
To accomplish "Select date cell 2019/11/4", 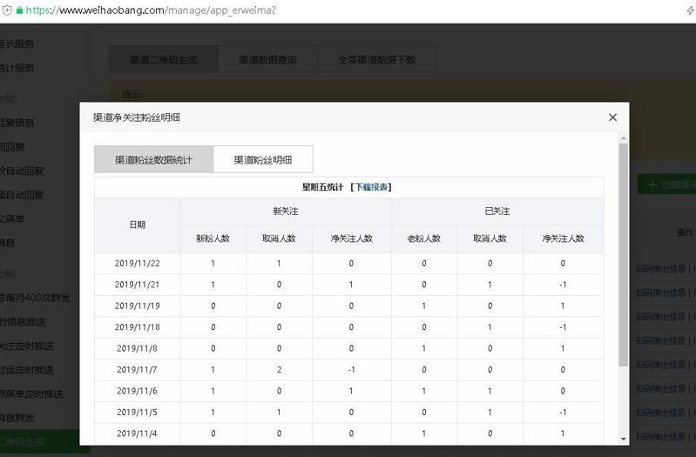I will click(x=137, y=433).
